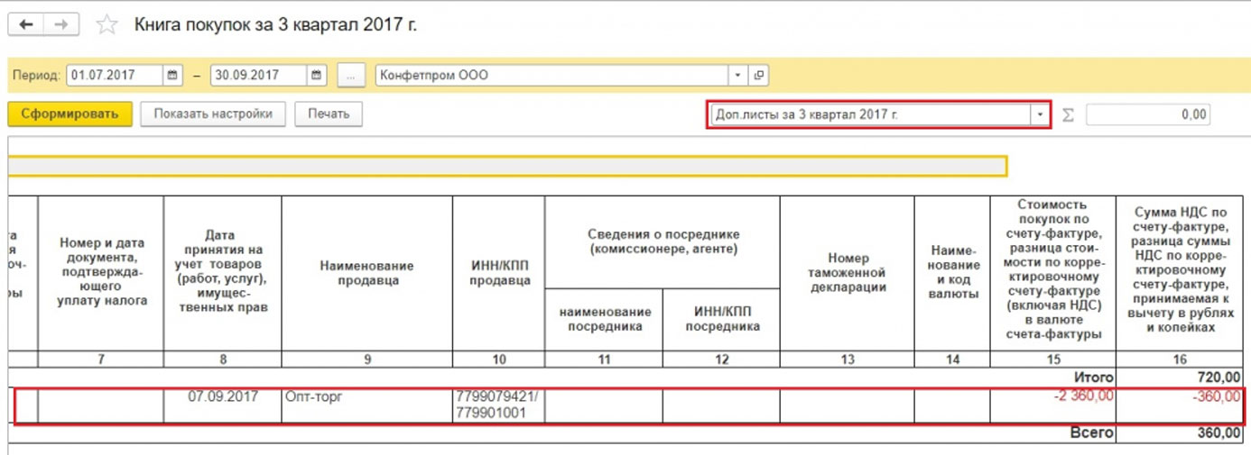
Task: Add report to favorites with star icon
Action: 107,25
